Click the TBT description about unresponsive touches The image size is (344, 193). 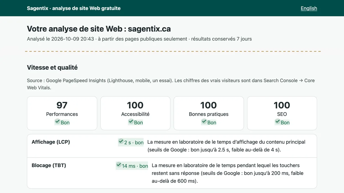coord(228,173)
